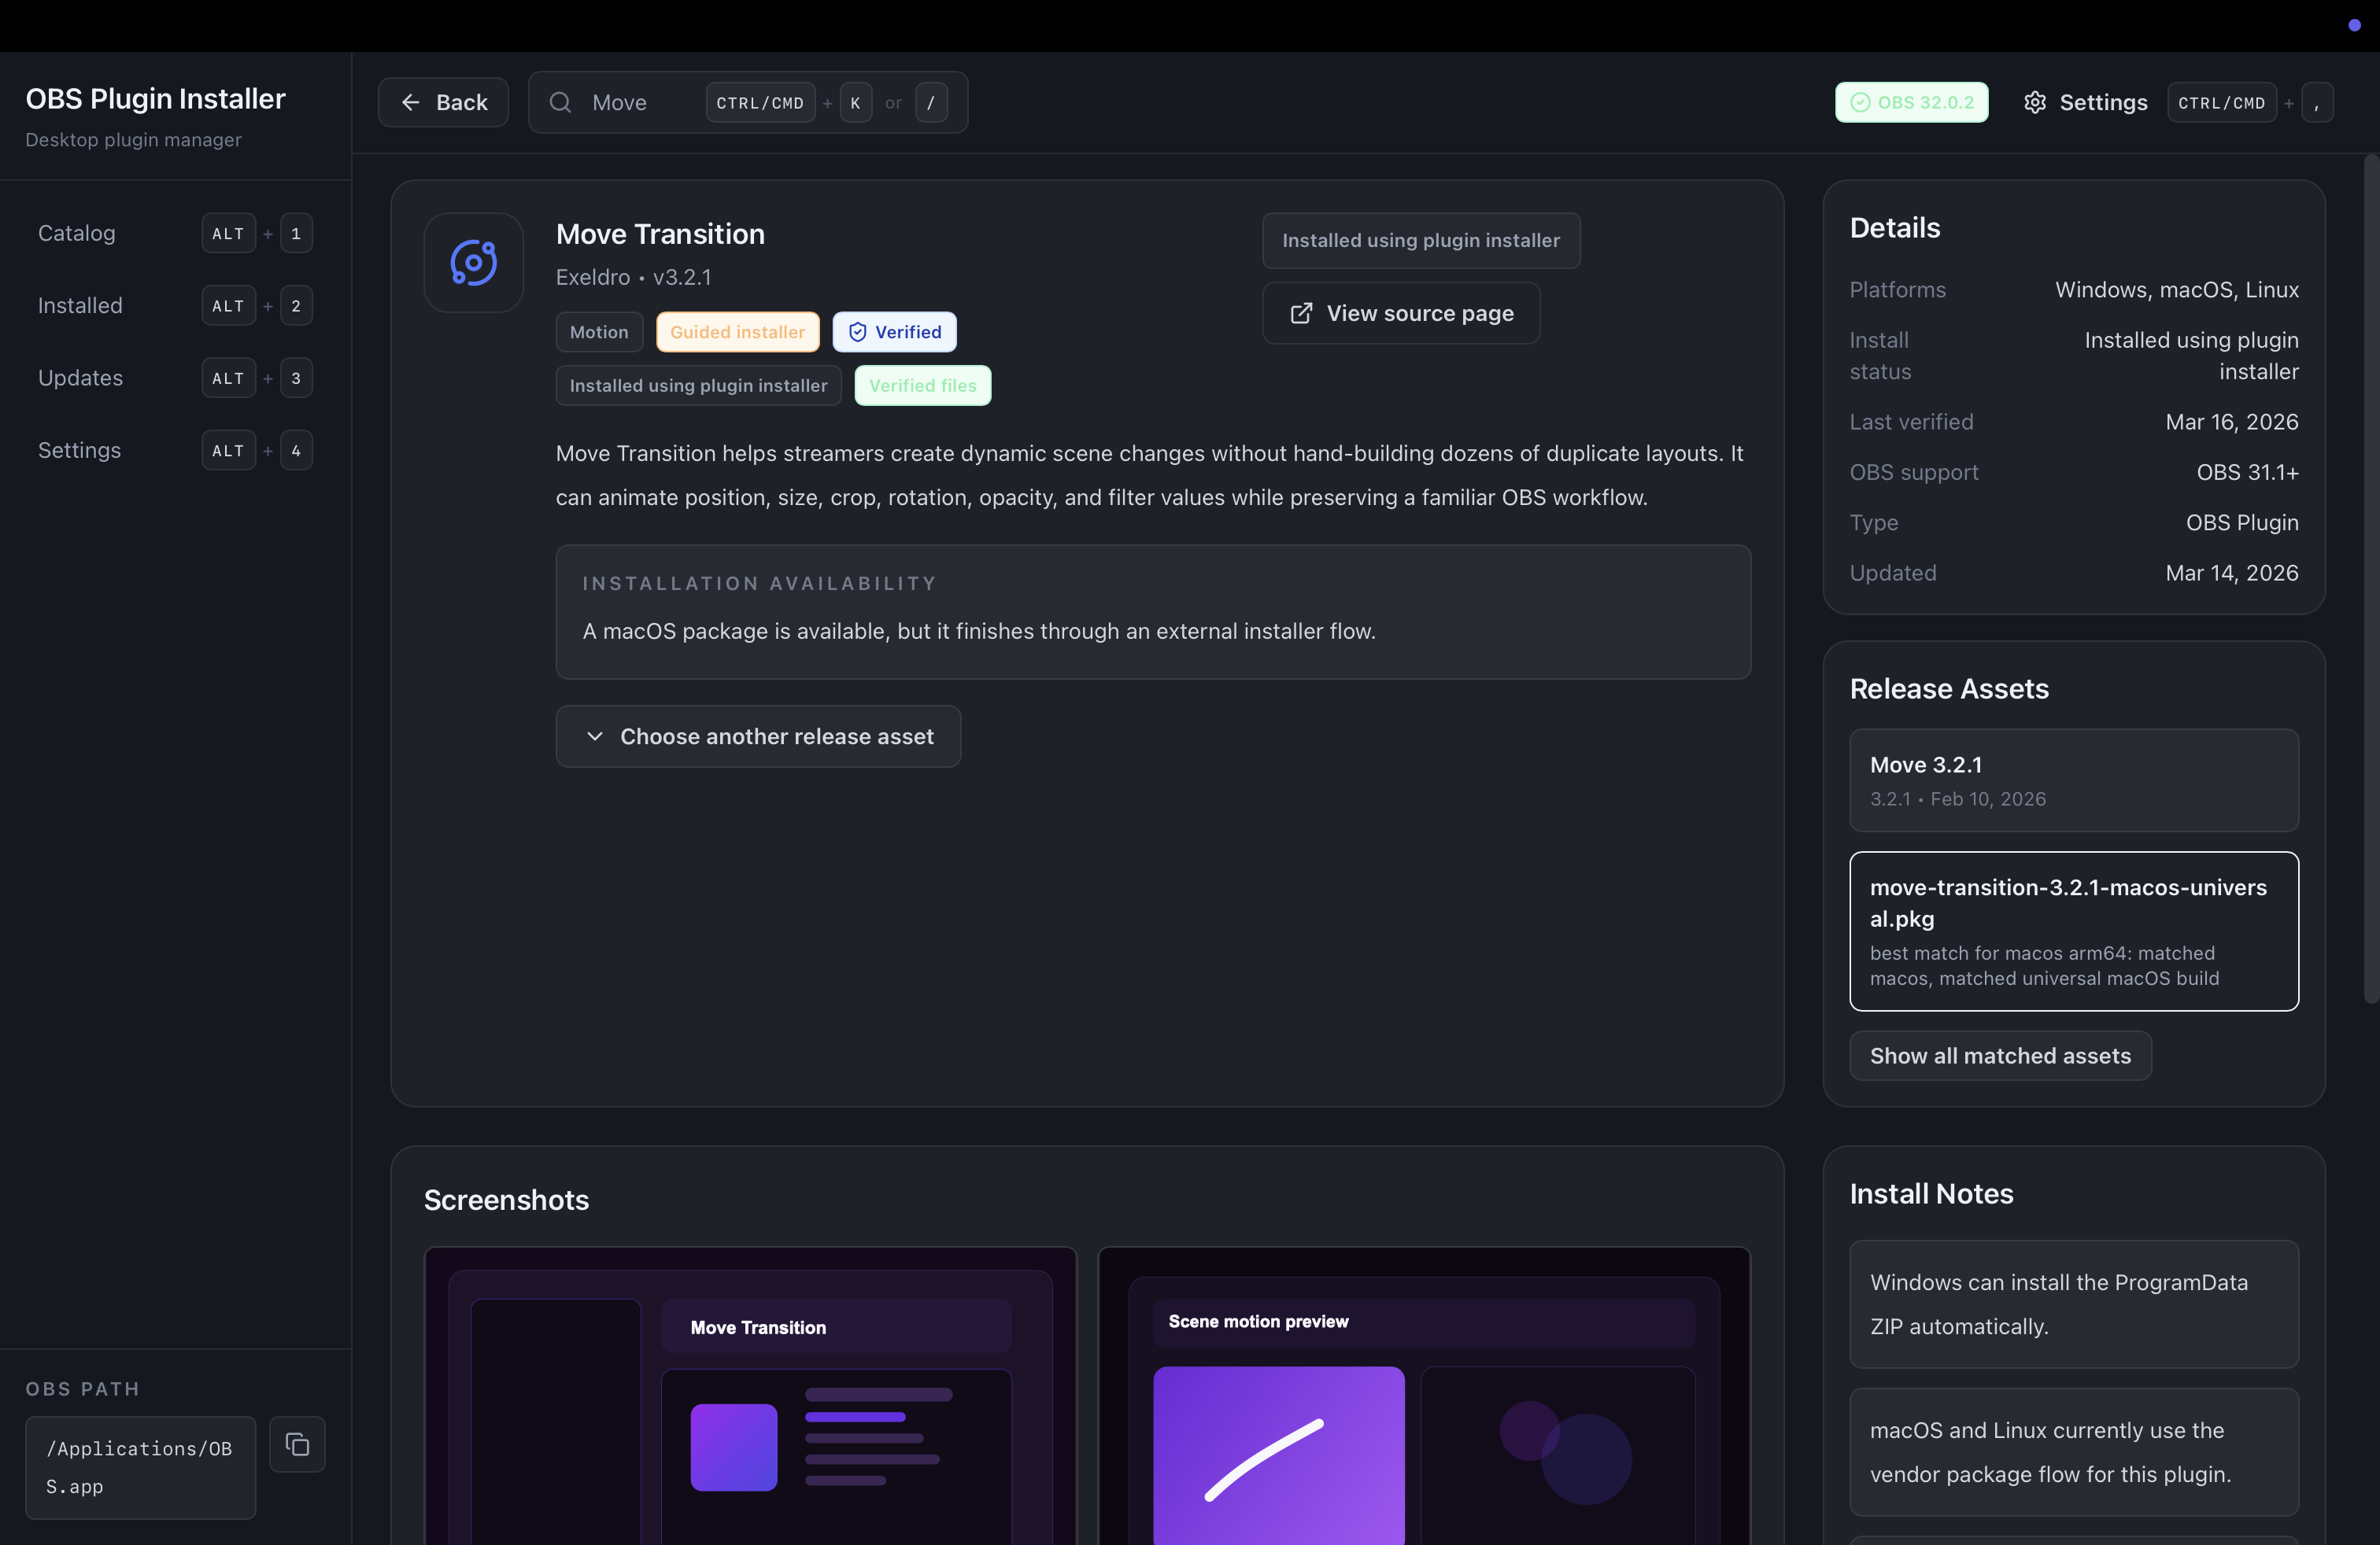Select the move-transition-3.2.1-macos-universal.pkg asset
Image resolution: width=2380 pixels, height=1545 pixels.
coord(2074,931)
